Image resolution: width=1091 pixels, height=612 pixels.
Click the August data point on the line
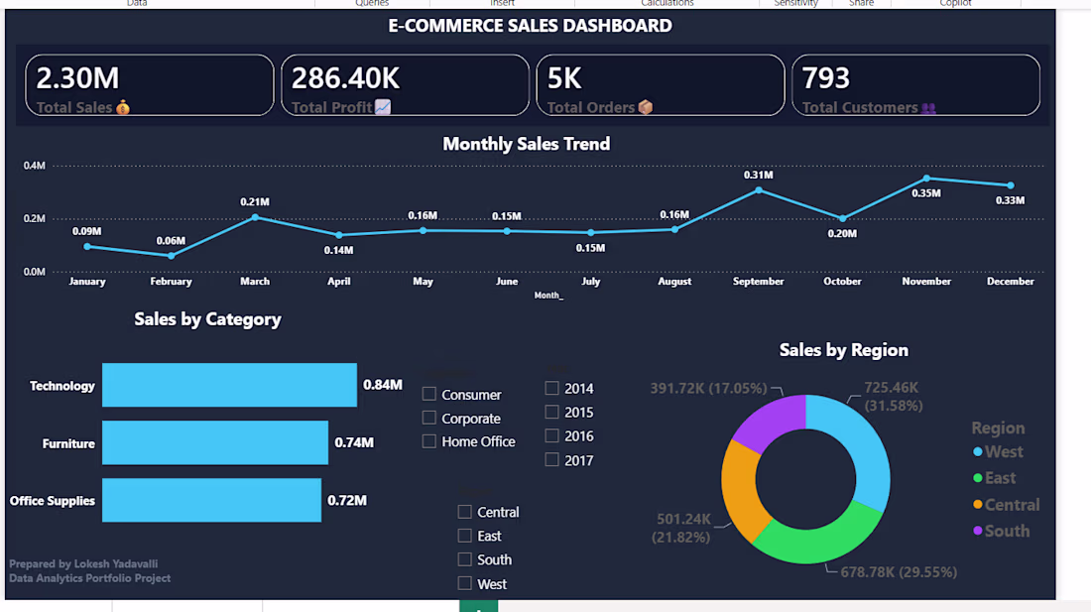pyautogui.click(x=674, y=229)
